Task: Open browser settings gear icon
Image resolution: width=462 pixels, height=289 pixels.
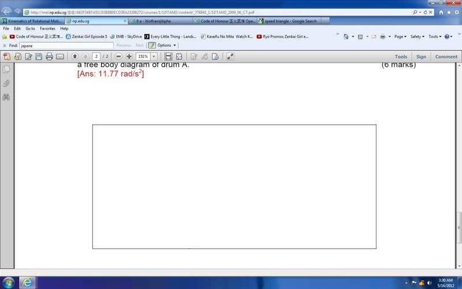Action: (457, 12)
